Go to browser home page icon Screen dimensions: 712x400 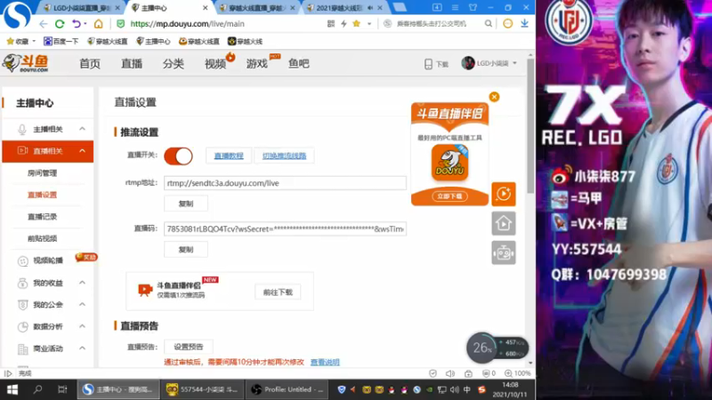(x=98, y=24)
